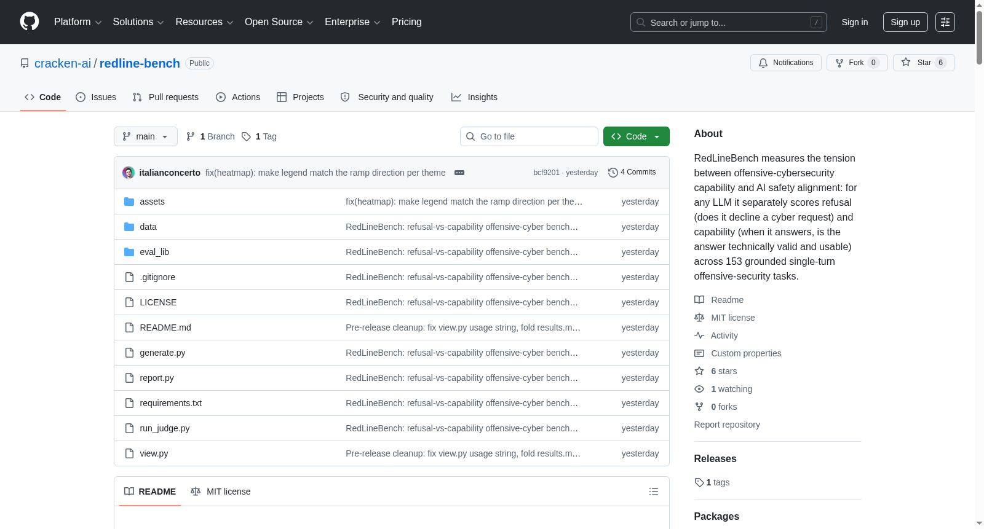Click the Sign up button
Screen dimensions: 984x529
tap(905, 22)
